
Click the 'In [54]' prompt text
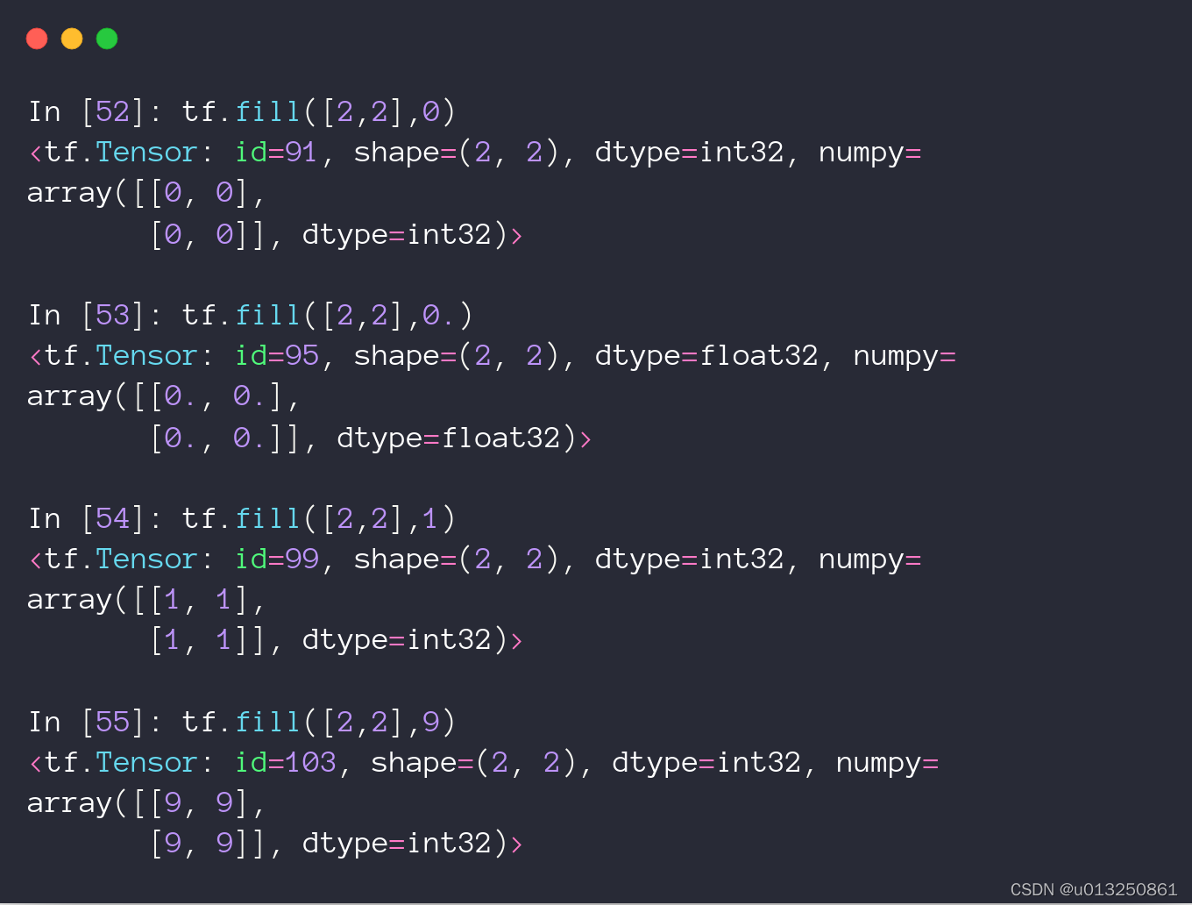[x=88, y=518]
